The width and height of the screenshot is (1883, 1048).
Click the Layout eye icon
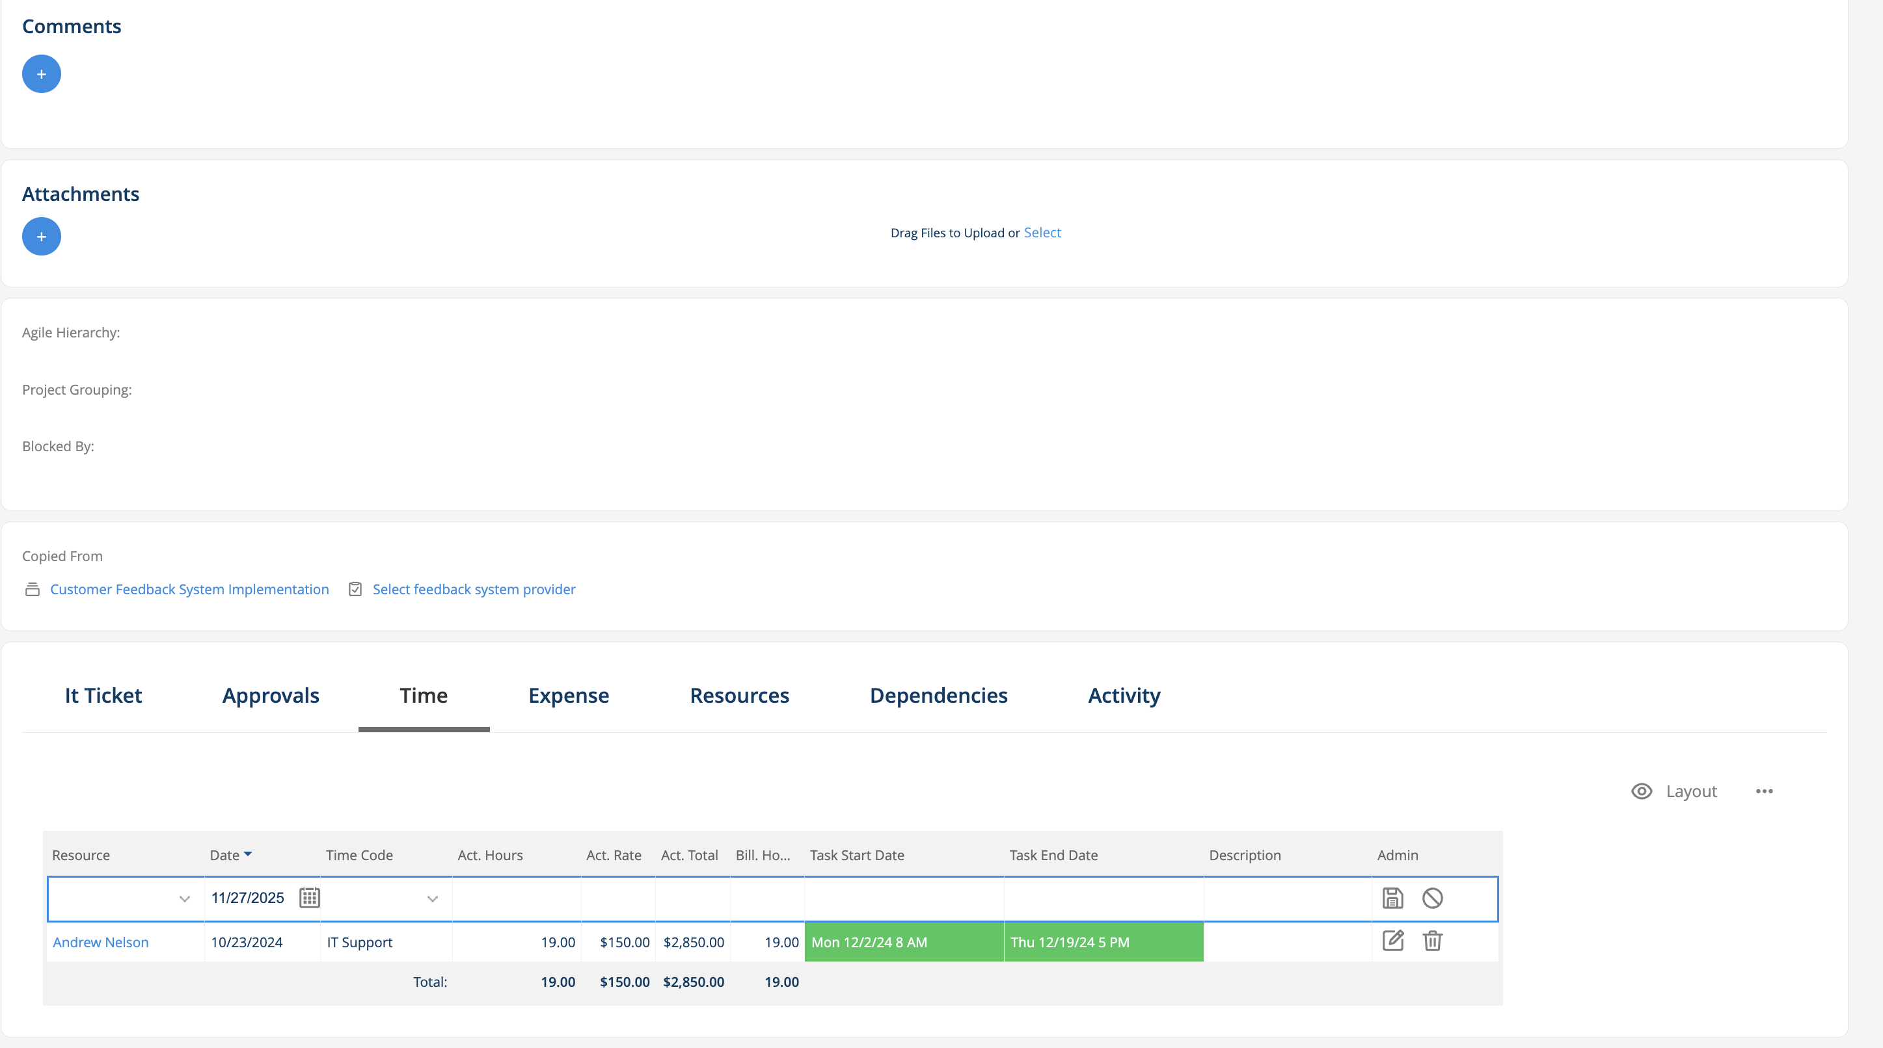(1641, 791)
